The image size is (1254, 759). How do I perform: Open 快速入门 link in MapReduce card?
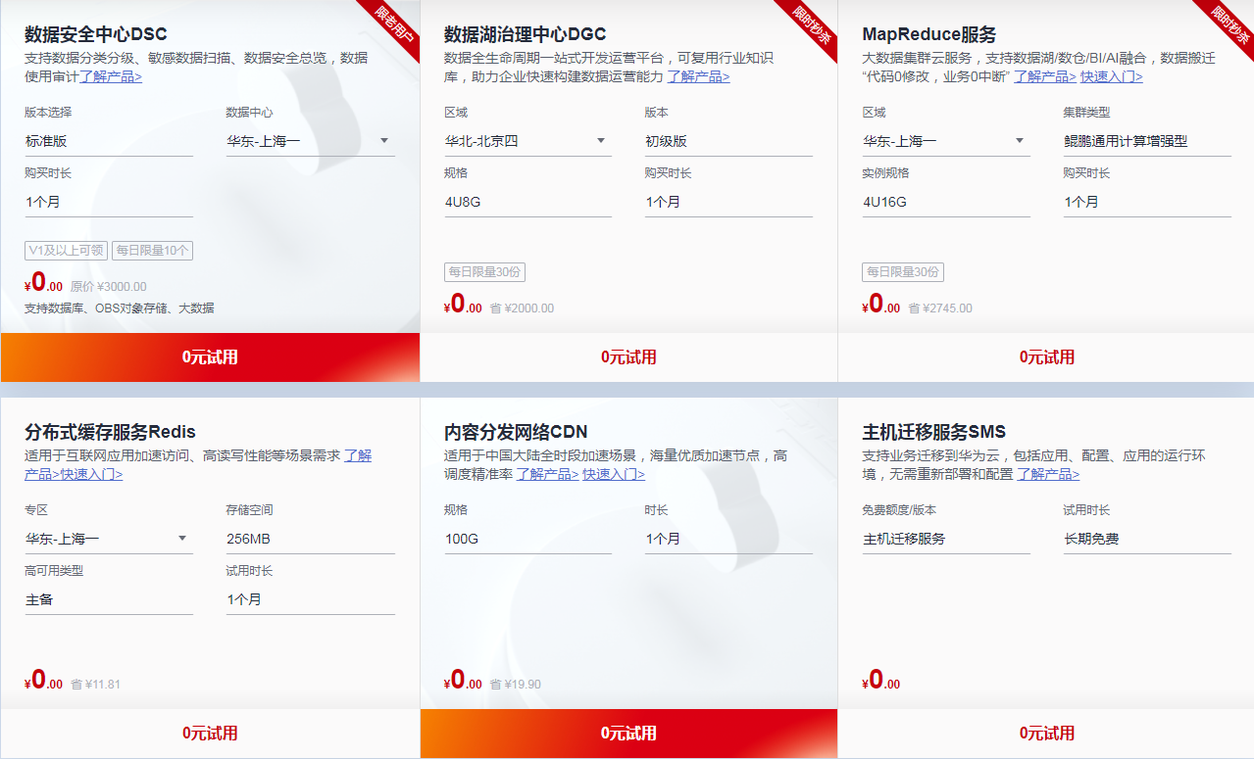click(1111, 76)
